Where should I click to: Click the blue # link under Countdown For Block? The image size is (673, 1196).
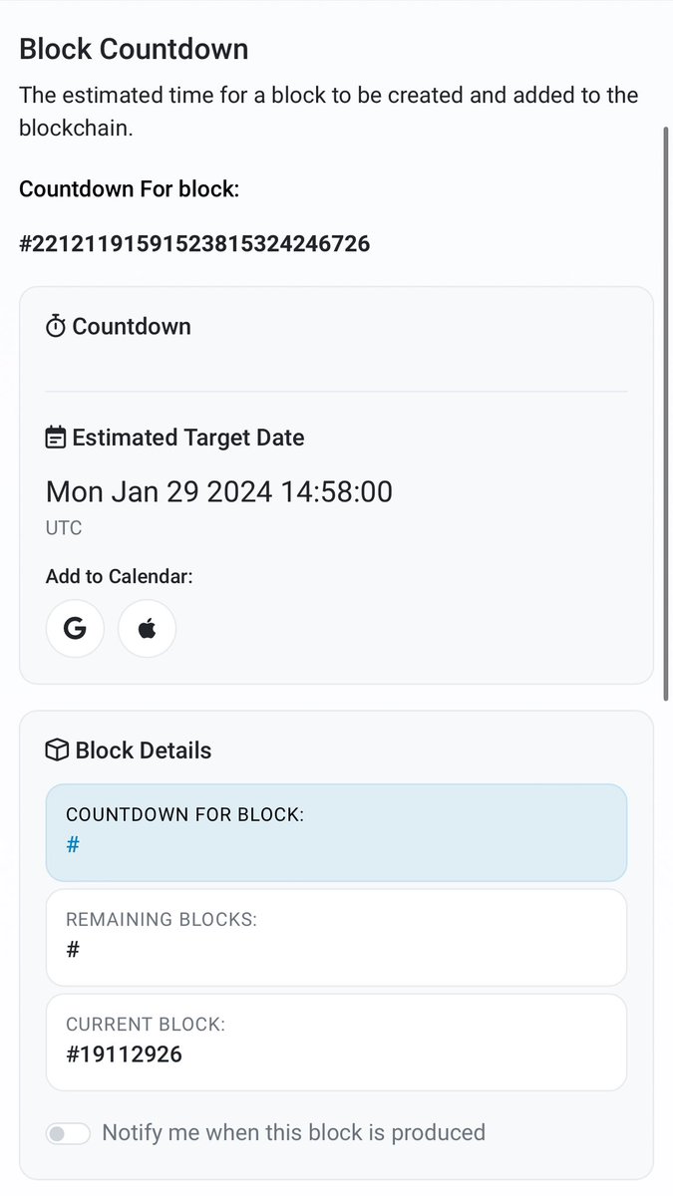pyautogui.click(x=73, y=845)
